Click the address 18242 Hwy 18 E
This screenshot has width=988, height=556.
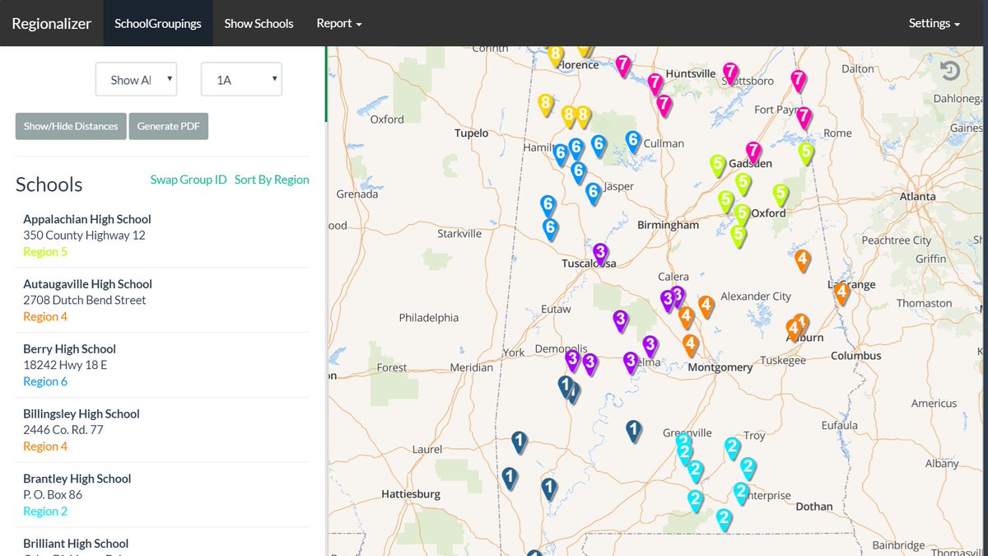pos(65,365)
